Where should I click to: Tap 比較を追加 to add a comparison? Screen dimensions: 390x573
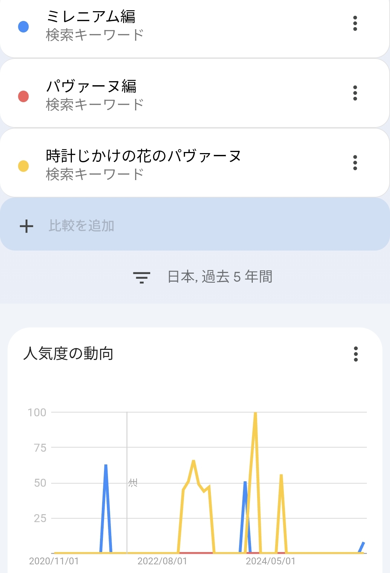pos(82,226)
